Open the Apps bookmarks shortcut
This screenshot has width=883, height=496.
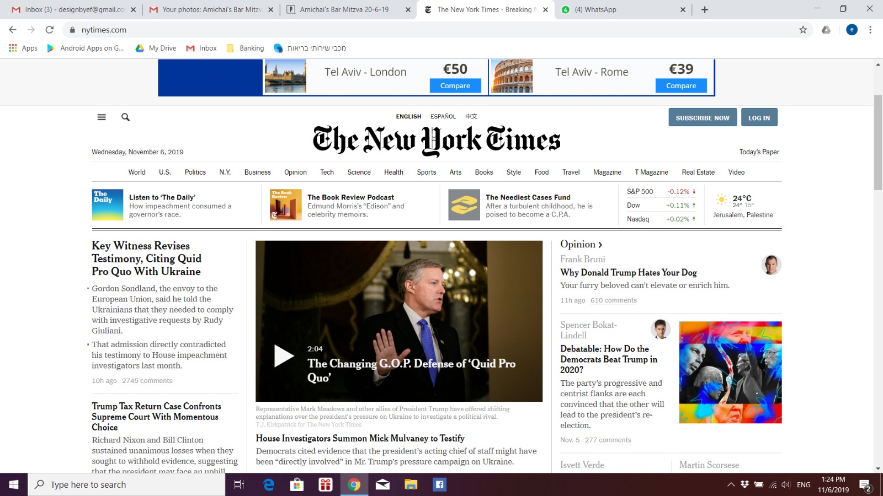23,48
